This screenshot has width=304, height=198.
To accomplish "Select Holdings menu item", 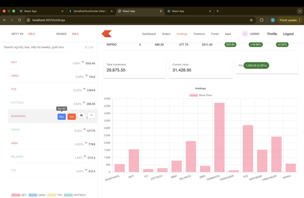I will point(182,34).
